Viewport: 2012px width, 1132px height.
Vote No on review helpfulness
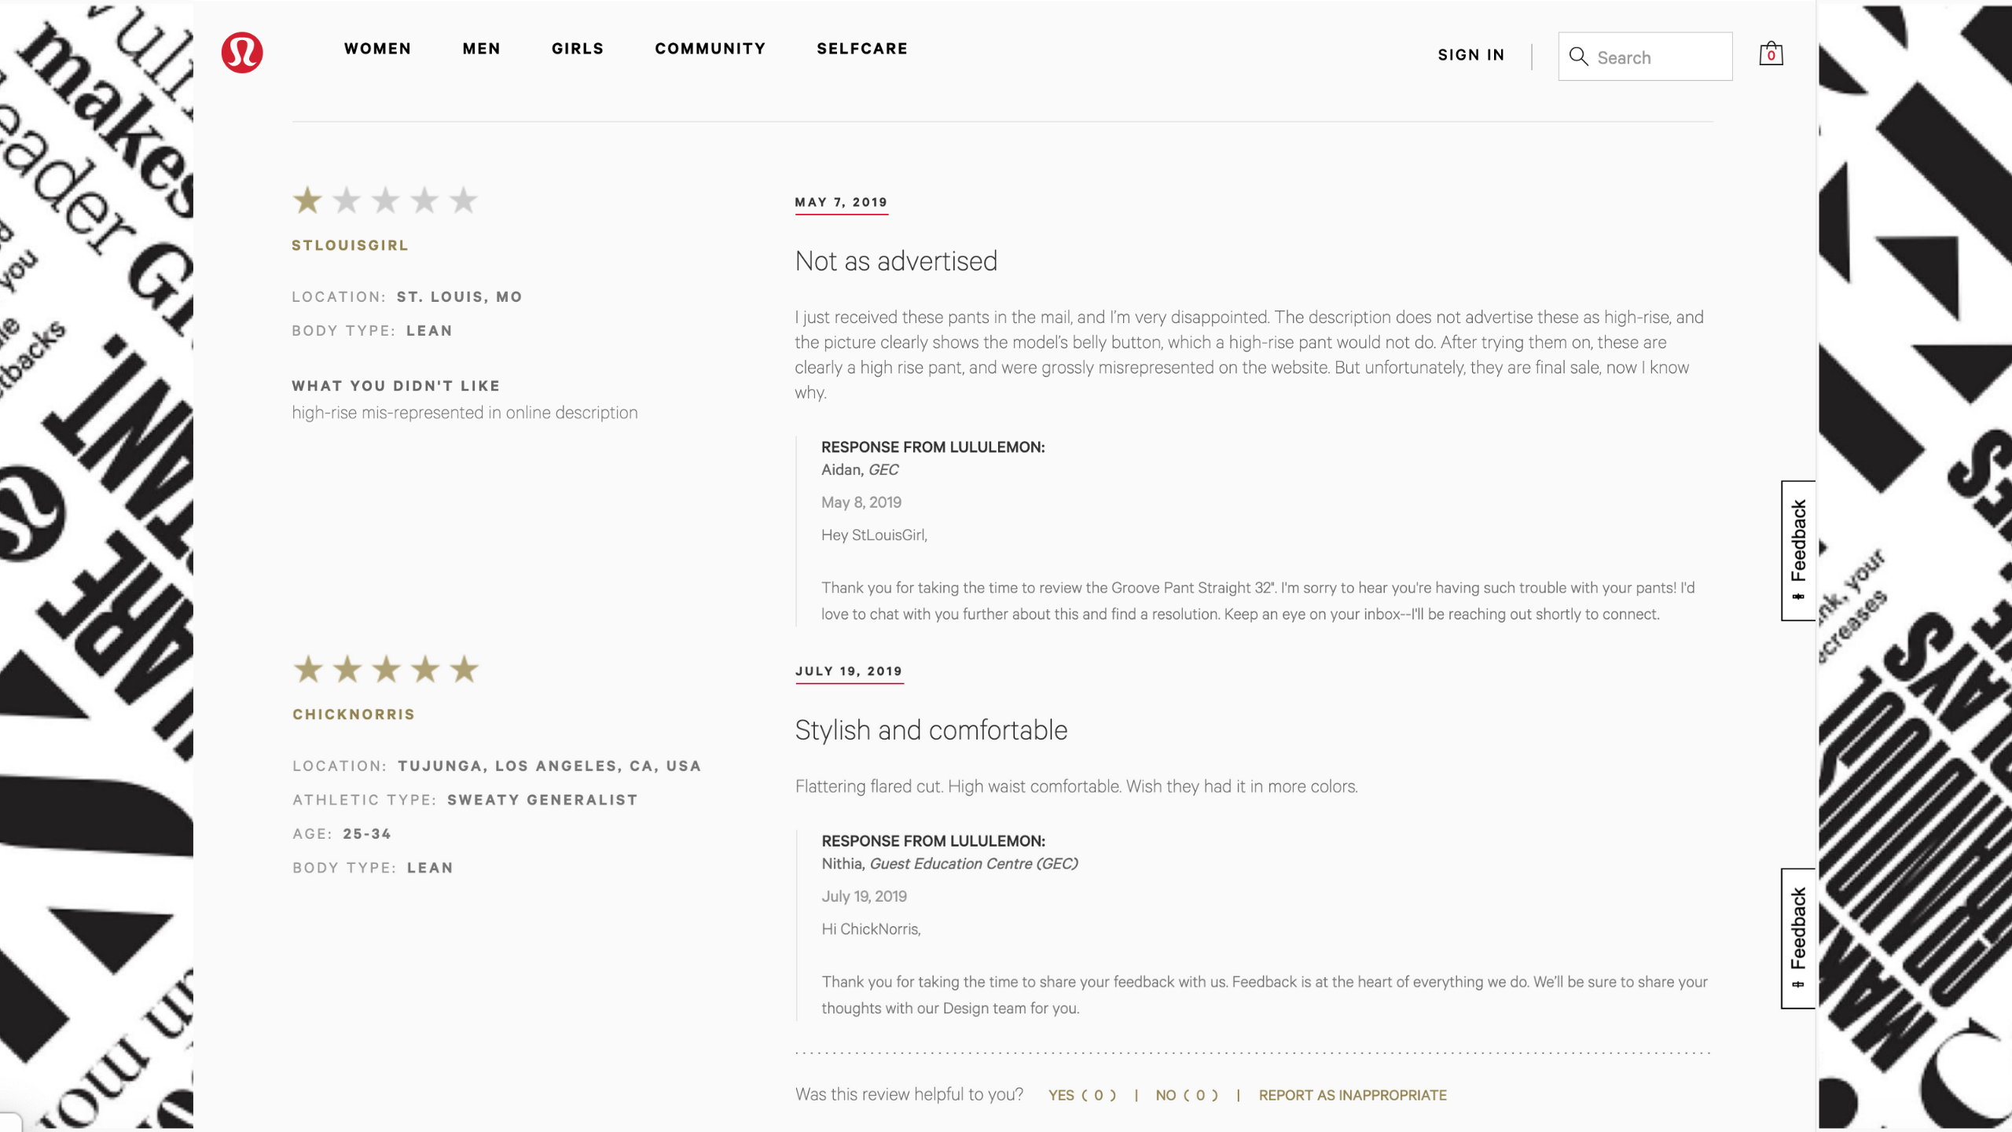coord(1187,1095)
